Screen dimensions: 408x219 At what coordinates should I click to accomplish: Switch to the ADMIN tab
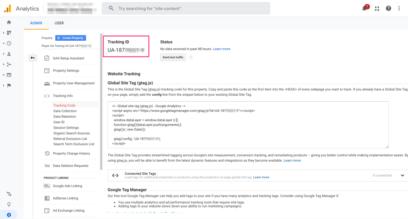coord(36,23)
